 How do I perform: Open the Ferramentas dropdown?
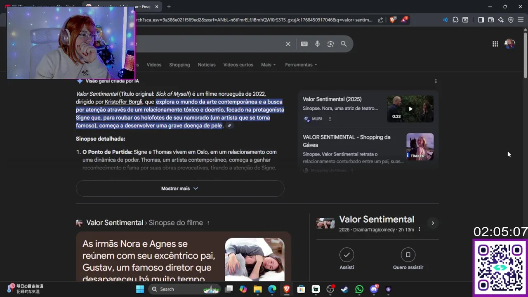301,65
